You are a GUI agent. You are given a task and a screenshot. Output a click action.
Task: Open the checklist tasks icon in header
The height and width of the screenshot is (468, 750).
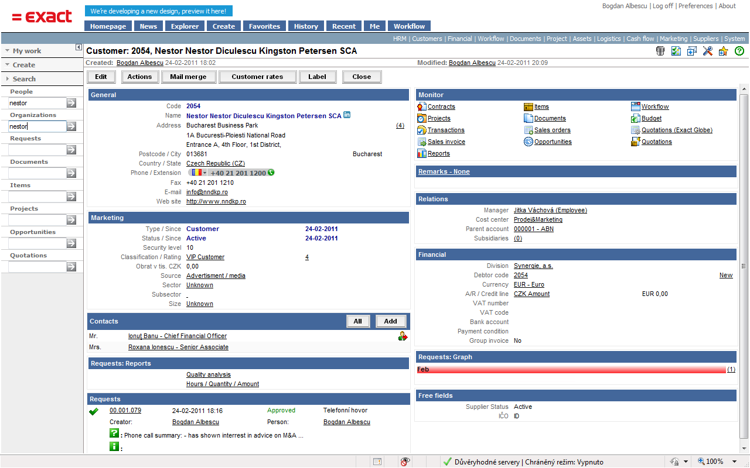[676, 51]
